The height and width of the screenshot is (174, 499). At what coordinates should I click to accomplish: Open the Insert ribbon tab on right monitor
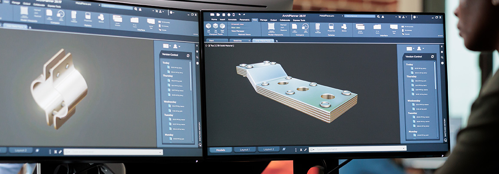click(x=223, y=20)
